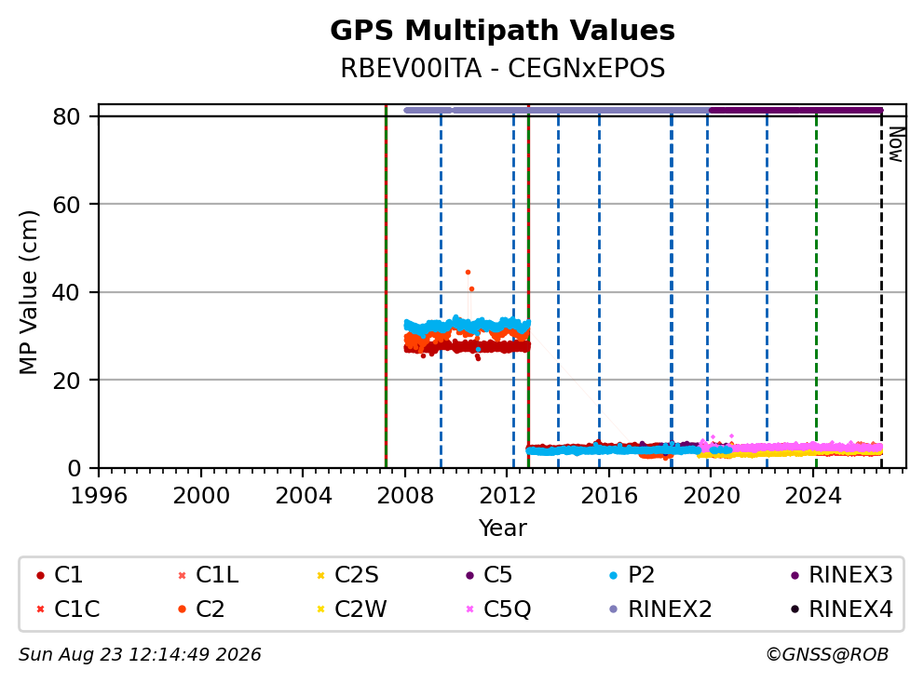The width and height of the screenshot is (924, 683).
Task: Click the C1 legend marker dot
Action: click(40, 575)
